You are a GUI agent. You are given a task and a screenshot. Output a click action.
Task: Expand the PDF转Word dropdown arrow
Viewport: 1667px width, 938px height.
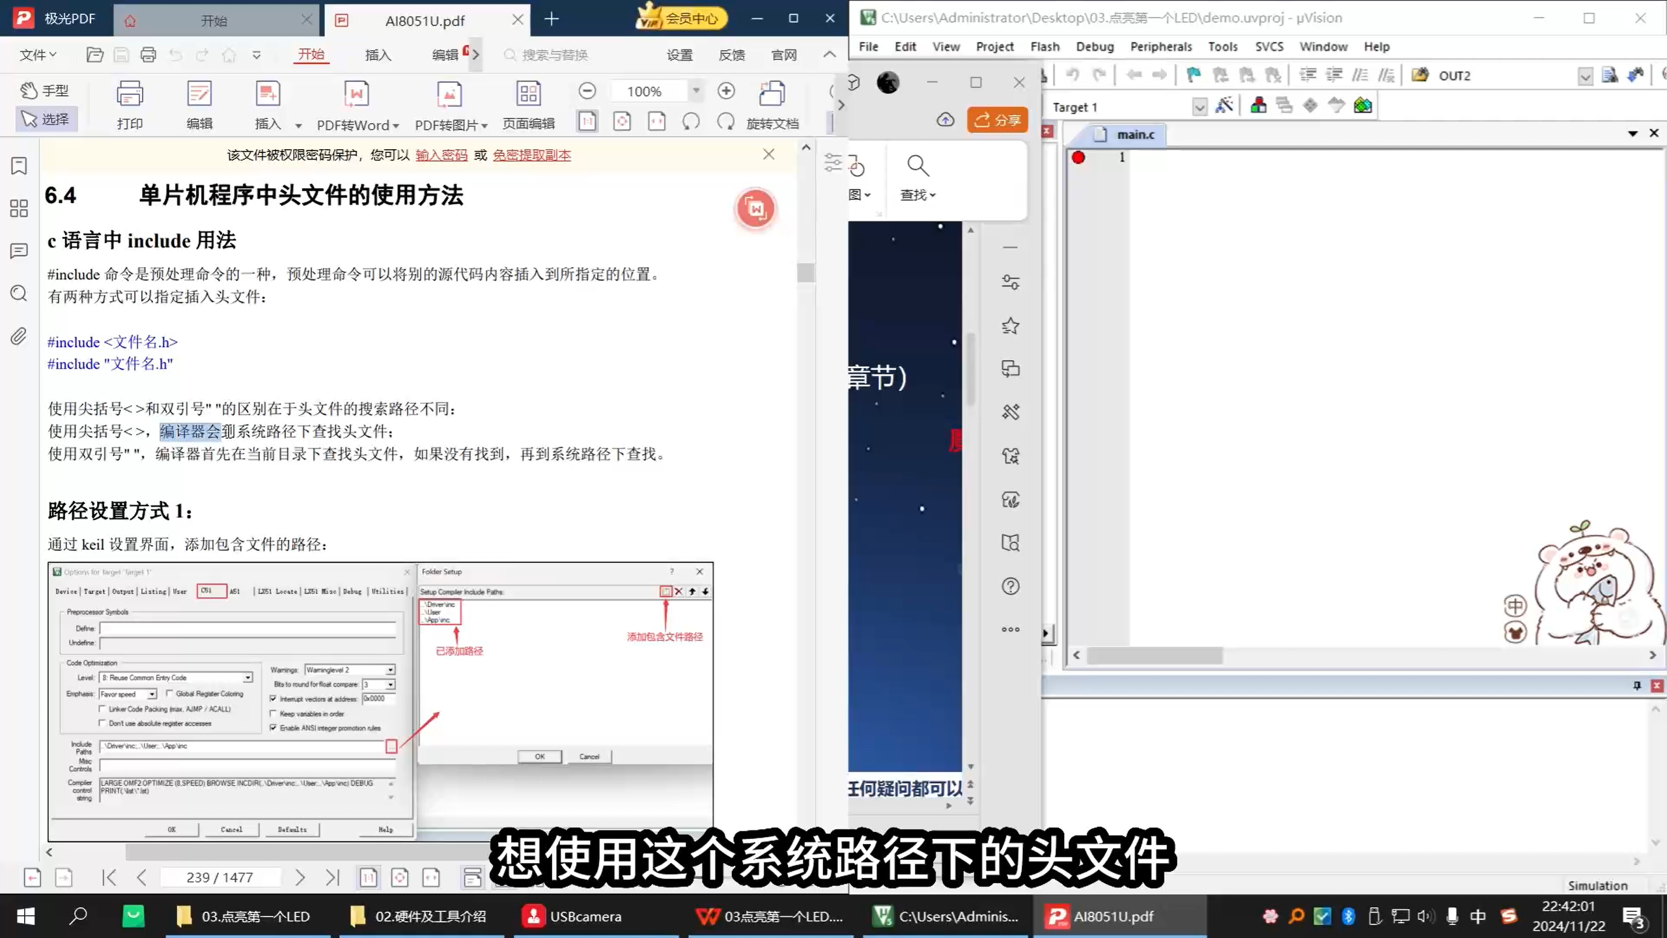click(395, 125)
